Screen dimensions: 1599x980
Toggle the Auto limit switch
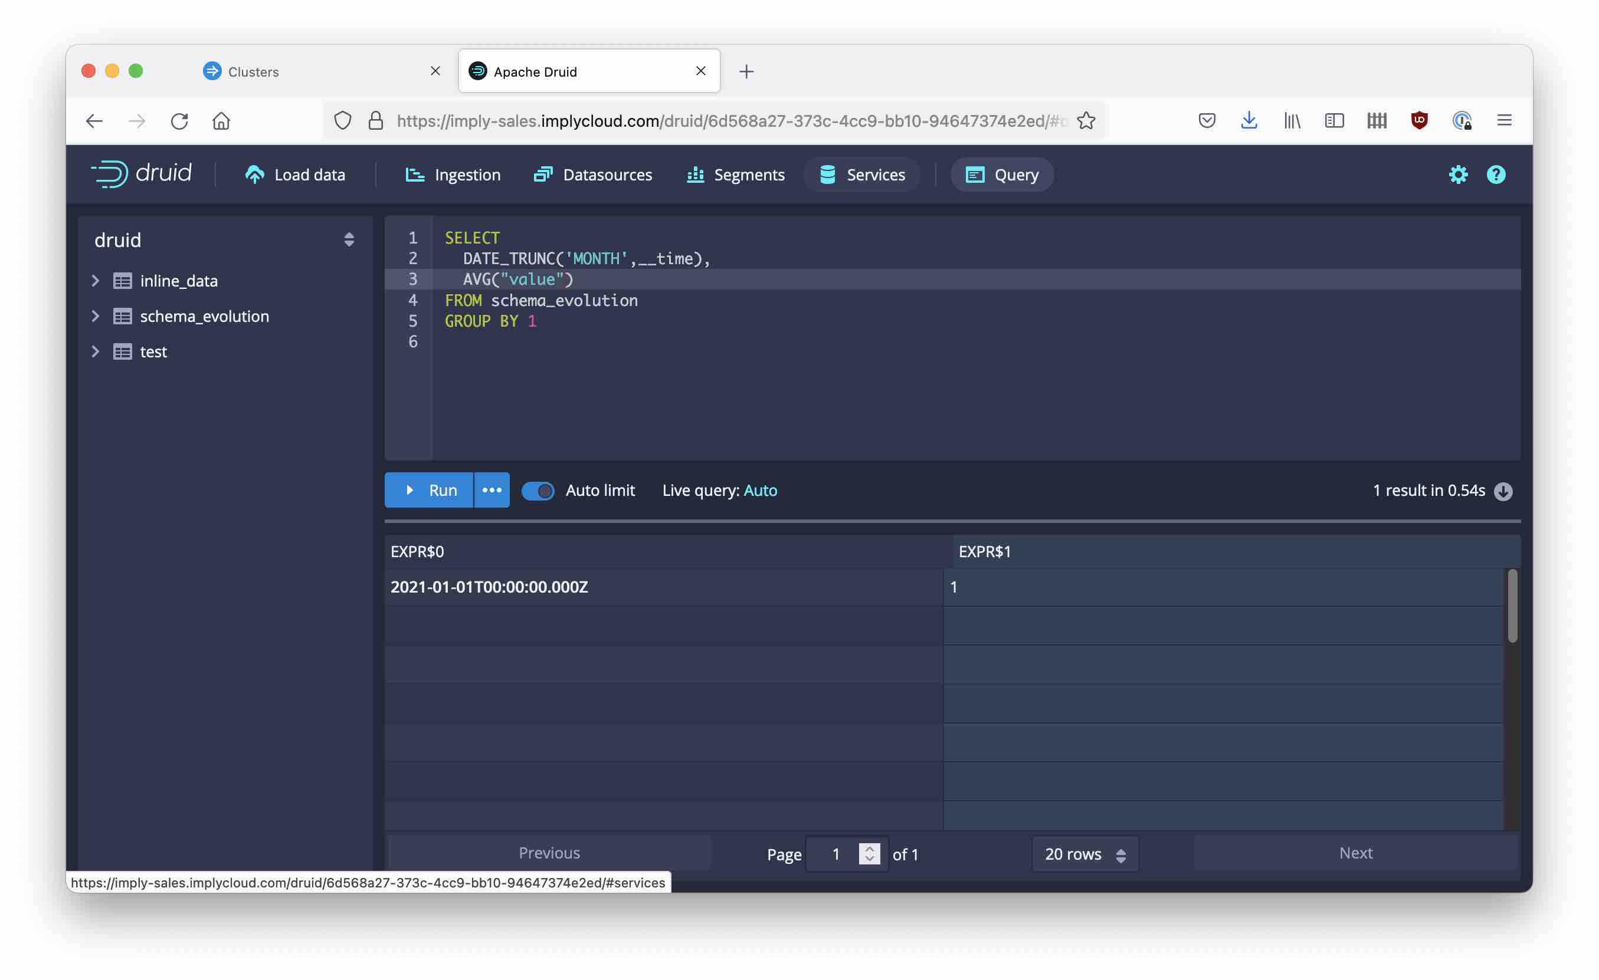tap(538, 491)
